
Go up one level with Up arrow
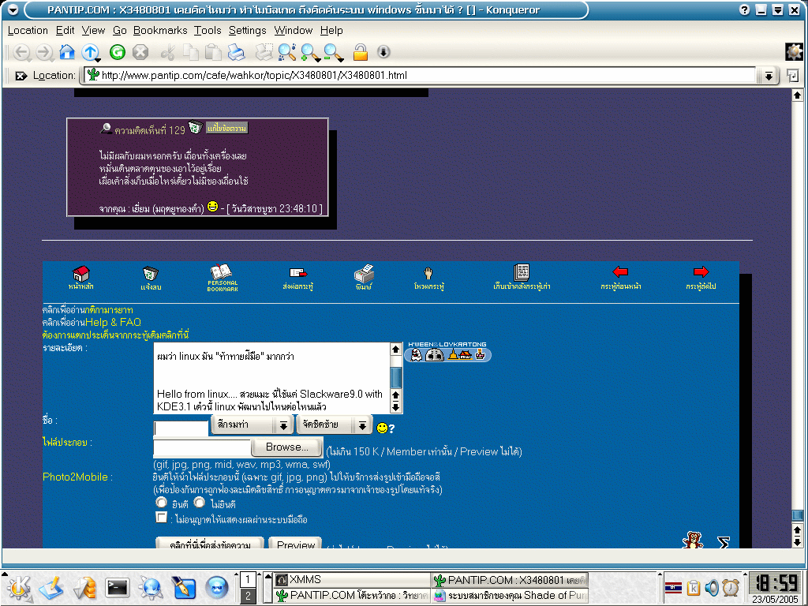click(90, 52)
